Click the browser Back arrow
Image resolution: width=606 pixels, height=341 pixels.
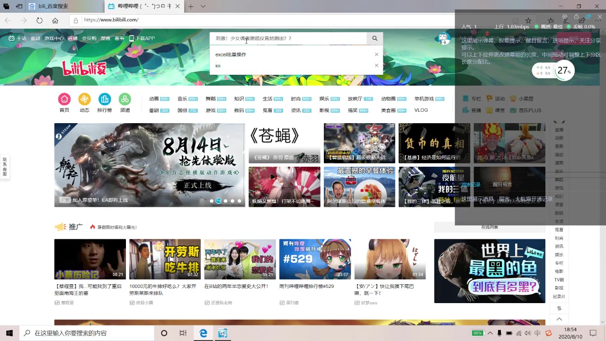tap(8, 20)
